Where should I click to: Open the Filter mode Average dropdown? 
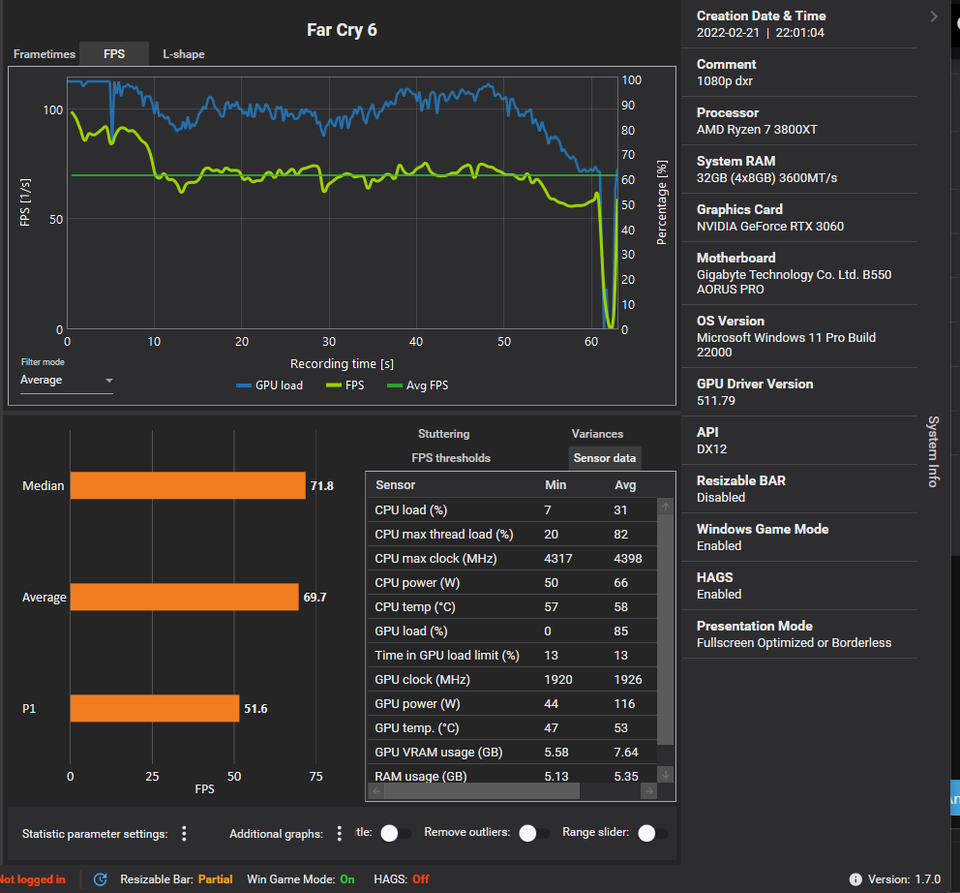67,380
